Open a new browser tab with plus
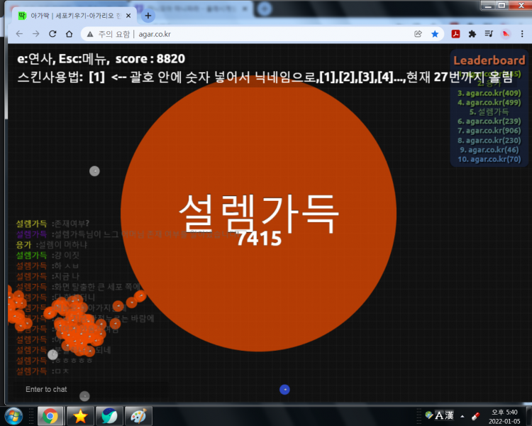 pyautogui.click(x=148, y=16)
